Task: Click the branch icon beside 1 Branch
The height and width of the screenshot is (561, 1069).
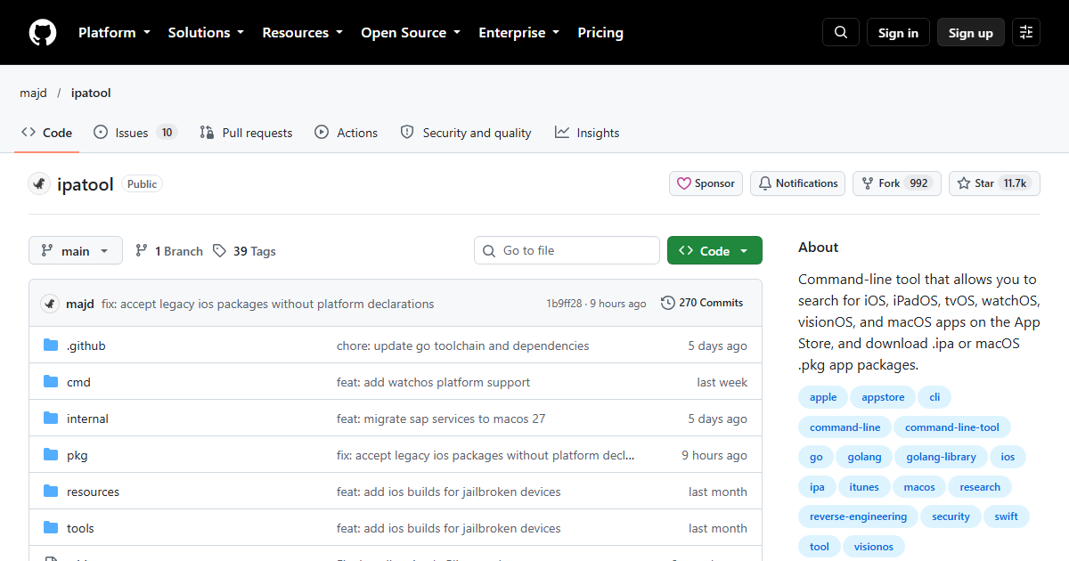Action: point(142,251)
